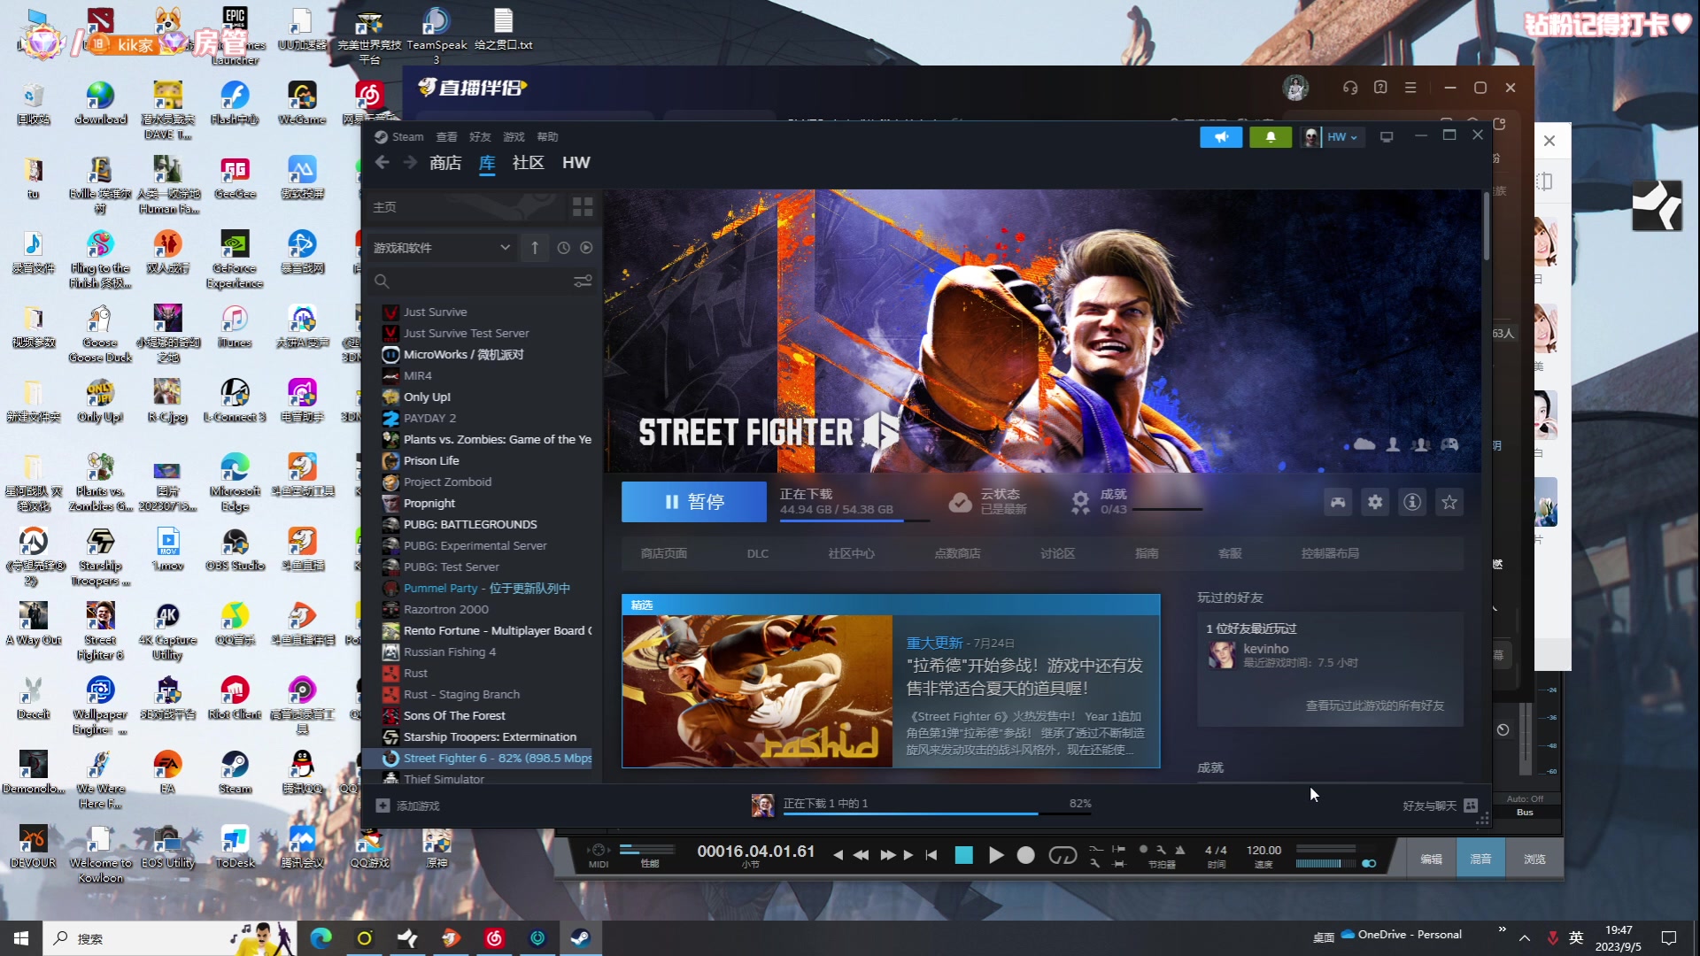Open support headset icon in 直播伴侣
Screen dimensions: 1700x956
pyautogui.click(x=1350, y=88)
